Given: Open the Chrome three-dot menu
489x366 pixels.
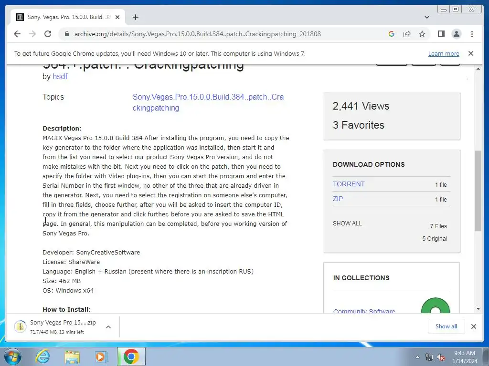Looking at the screenshot, I should tap(472, 34).
